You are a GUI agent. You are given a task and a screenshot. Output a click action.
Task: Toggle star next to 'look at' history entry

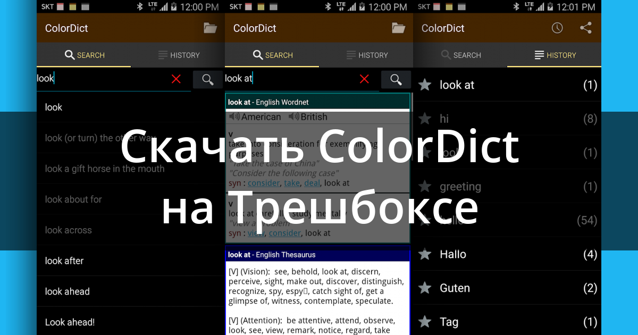point(425,85)
